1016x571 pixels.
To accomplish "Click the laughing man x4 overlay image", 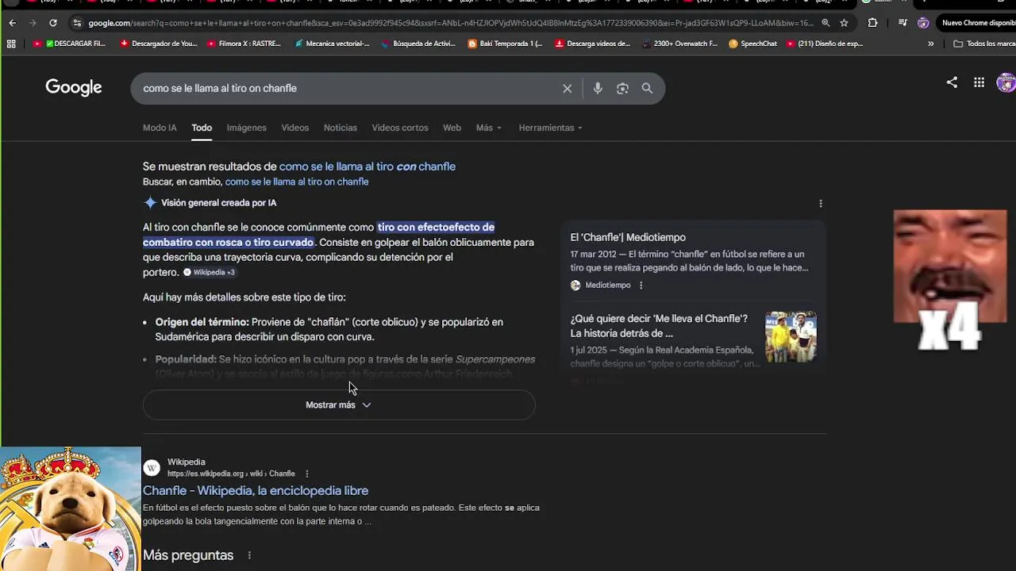I will click(950, 280).
